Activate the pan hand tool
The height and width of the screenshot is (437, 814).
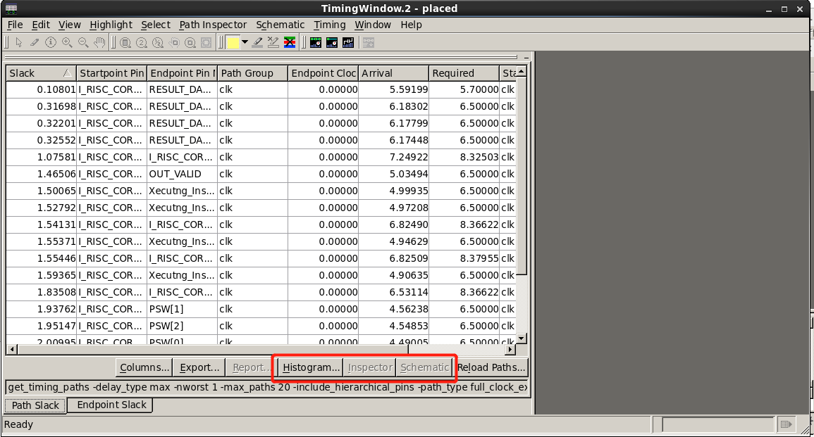coord(99,42)
